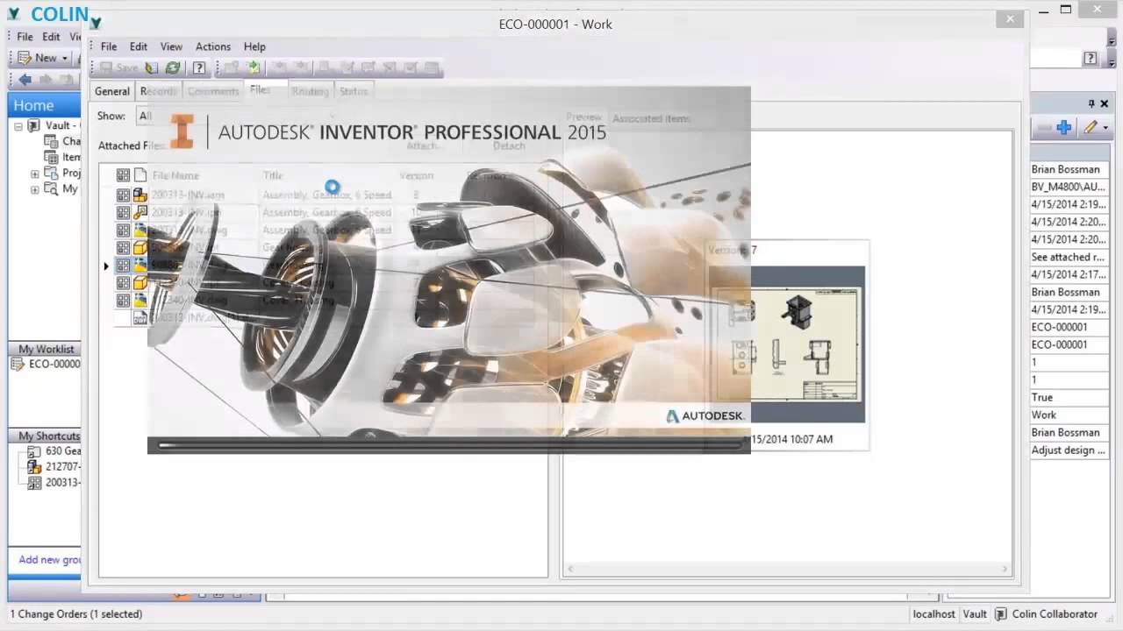The width and height of the screenshot is (1123, 631).
Task: Click the Detach button
Action: coord(509,146)
